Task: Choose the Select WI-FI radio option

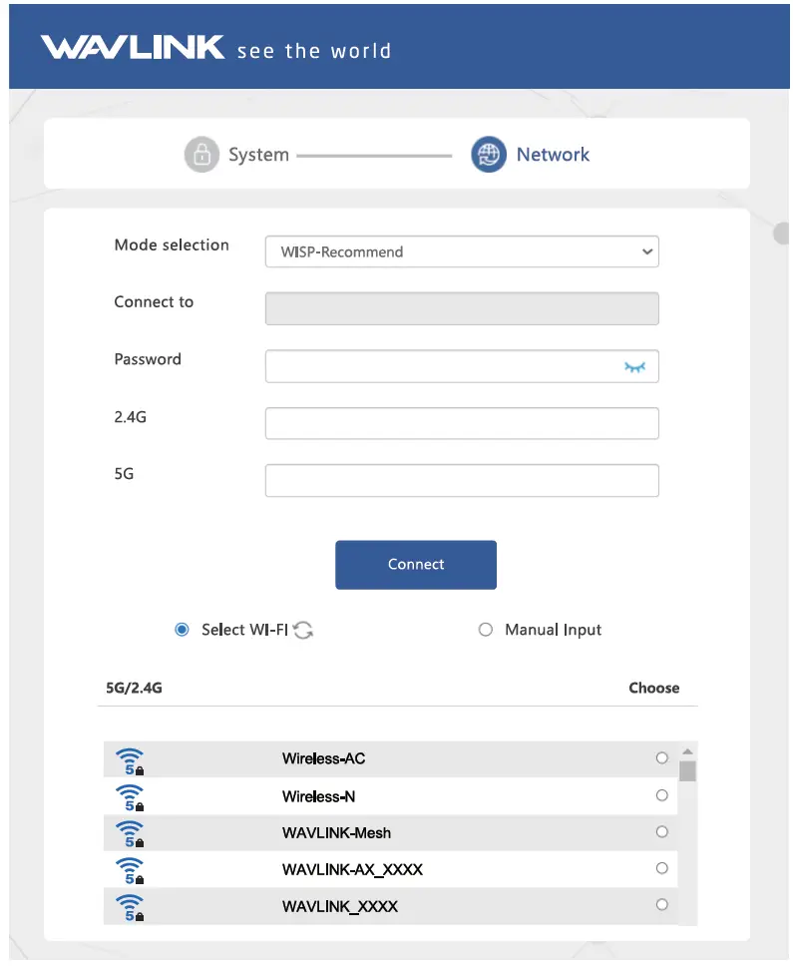Action: (x=182, y=630)
